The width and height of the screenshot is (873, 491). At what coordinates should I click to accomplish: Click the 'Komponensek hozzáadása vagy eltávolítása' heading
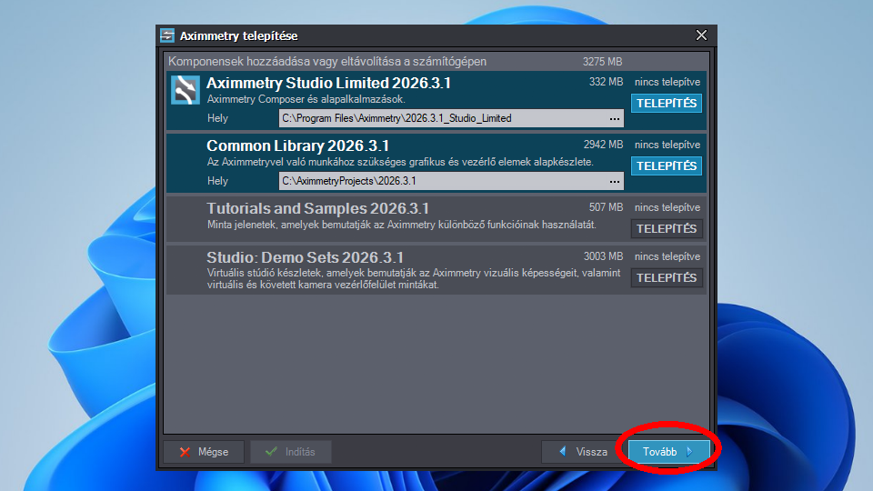coord(327,62)
